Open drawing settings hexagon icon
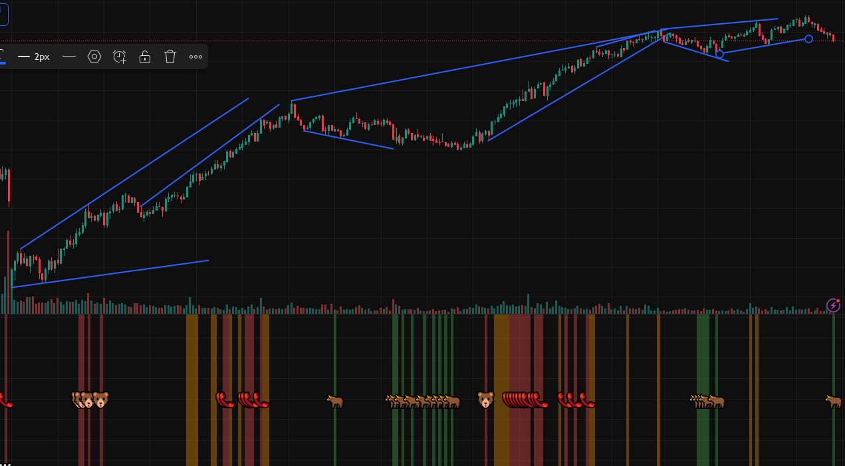The width and height of the screenshot is (845, 466). [x=94, y=57]
